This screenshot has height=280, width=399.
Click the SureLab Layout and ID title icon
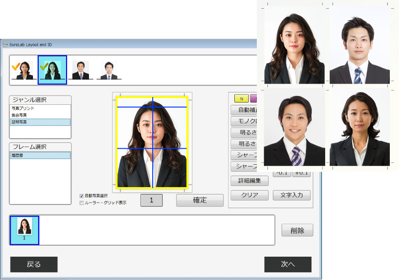tap(6, 45)
